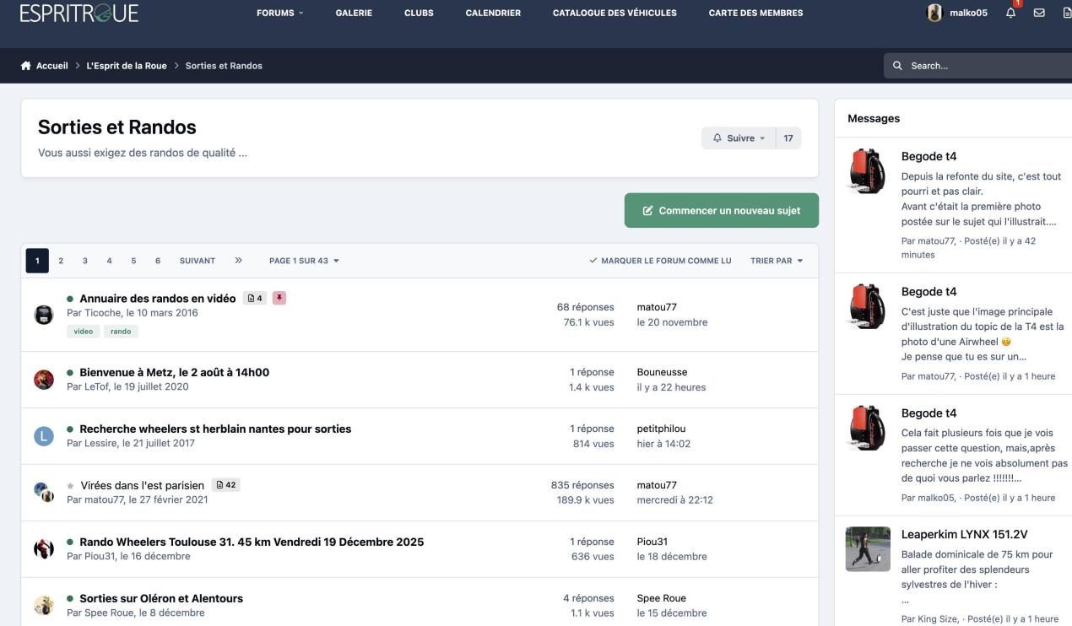Open the messages envelope icon
Screen dimensions: 1072x626
click(1039, 13)
